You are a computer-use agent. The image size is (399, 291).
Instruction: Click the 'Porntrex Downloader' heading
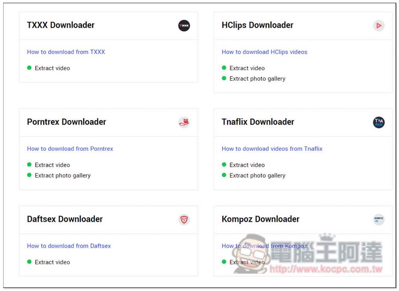click(66, 122)
